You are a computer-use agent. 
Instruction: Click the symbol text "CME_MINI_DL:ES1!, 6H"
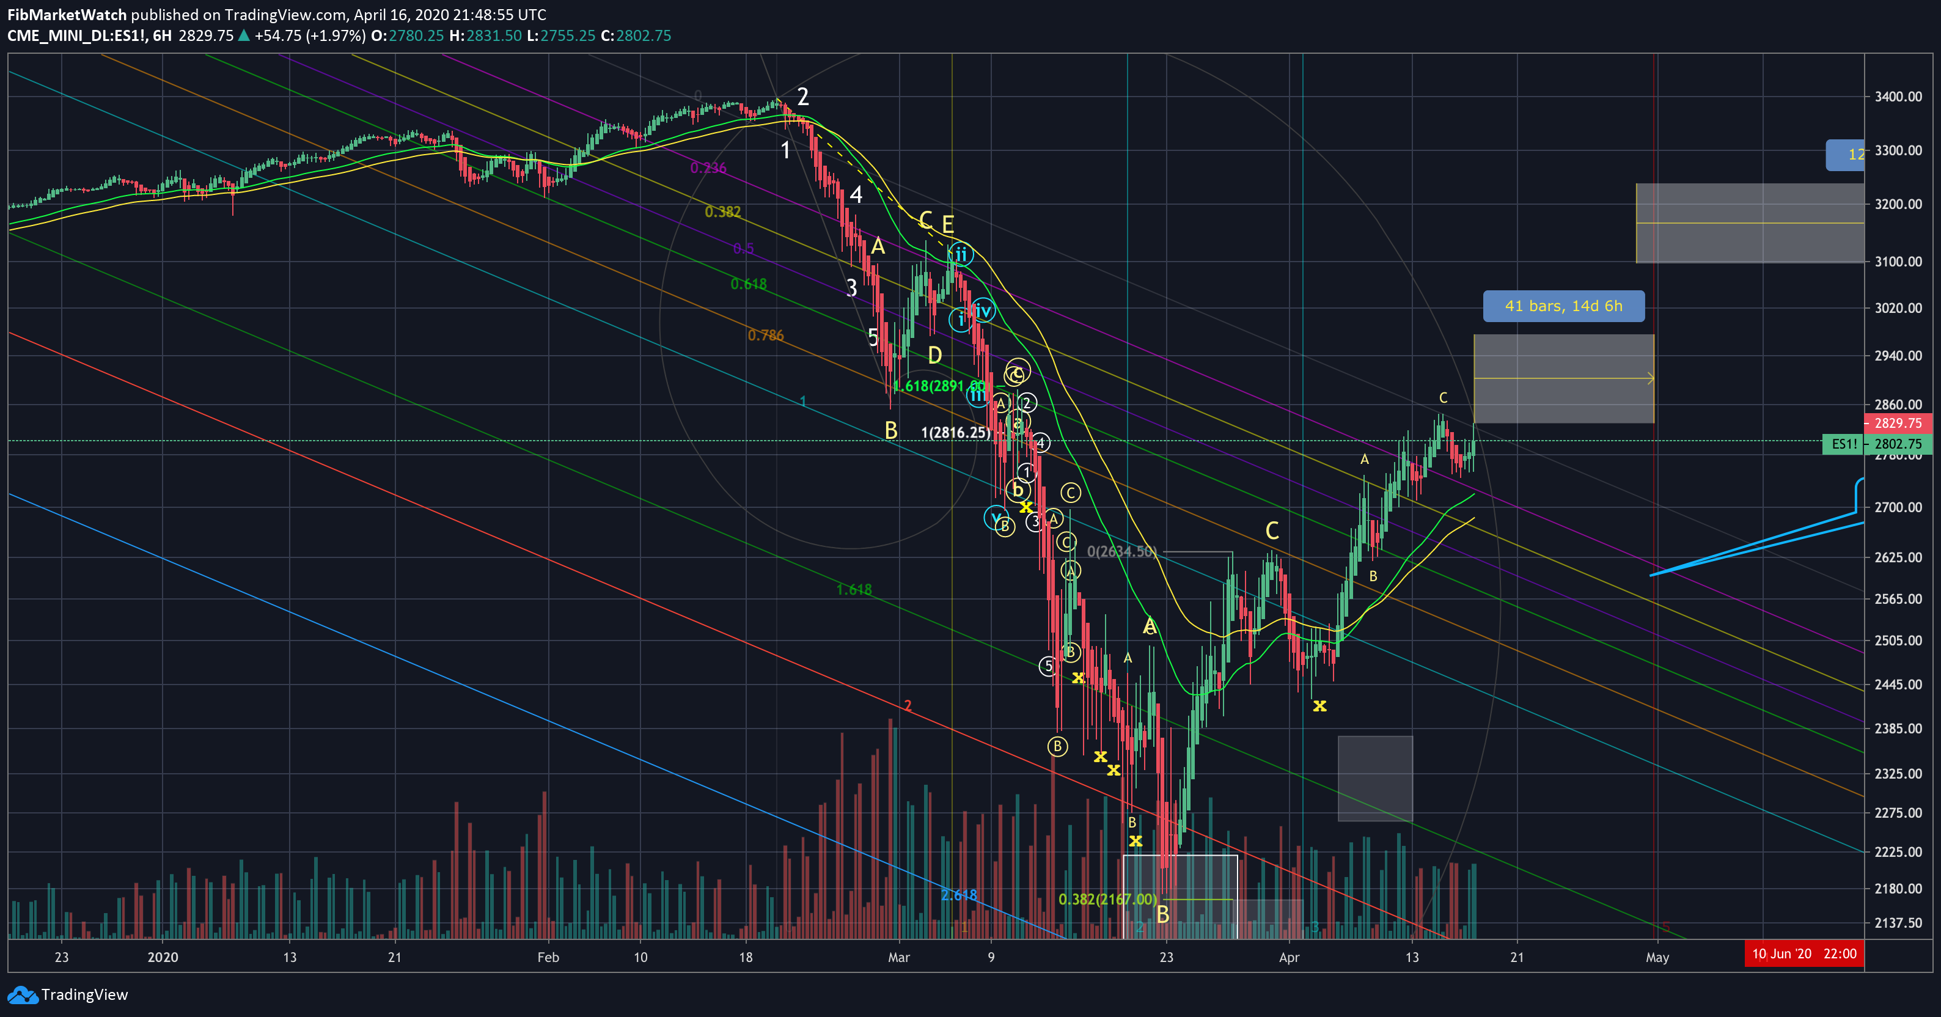[90, 35]
